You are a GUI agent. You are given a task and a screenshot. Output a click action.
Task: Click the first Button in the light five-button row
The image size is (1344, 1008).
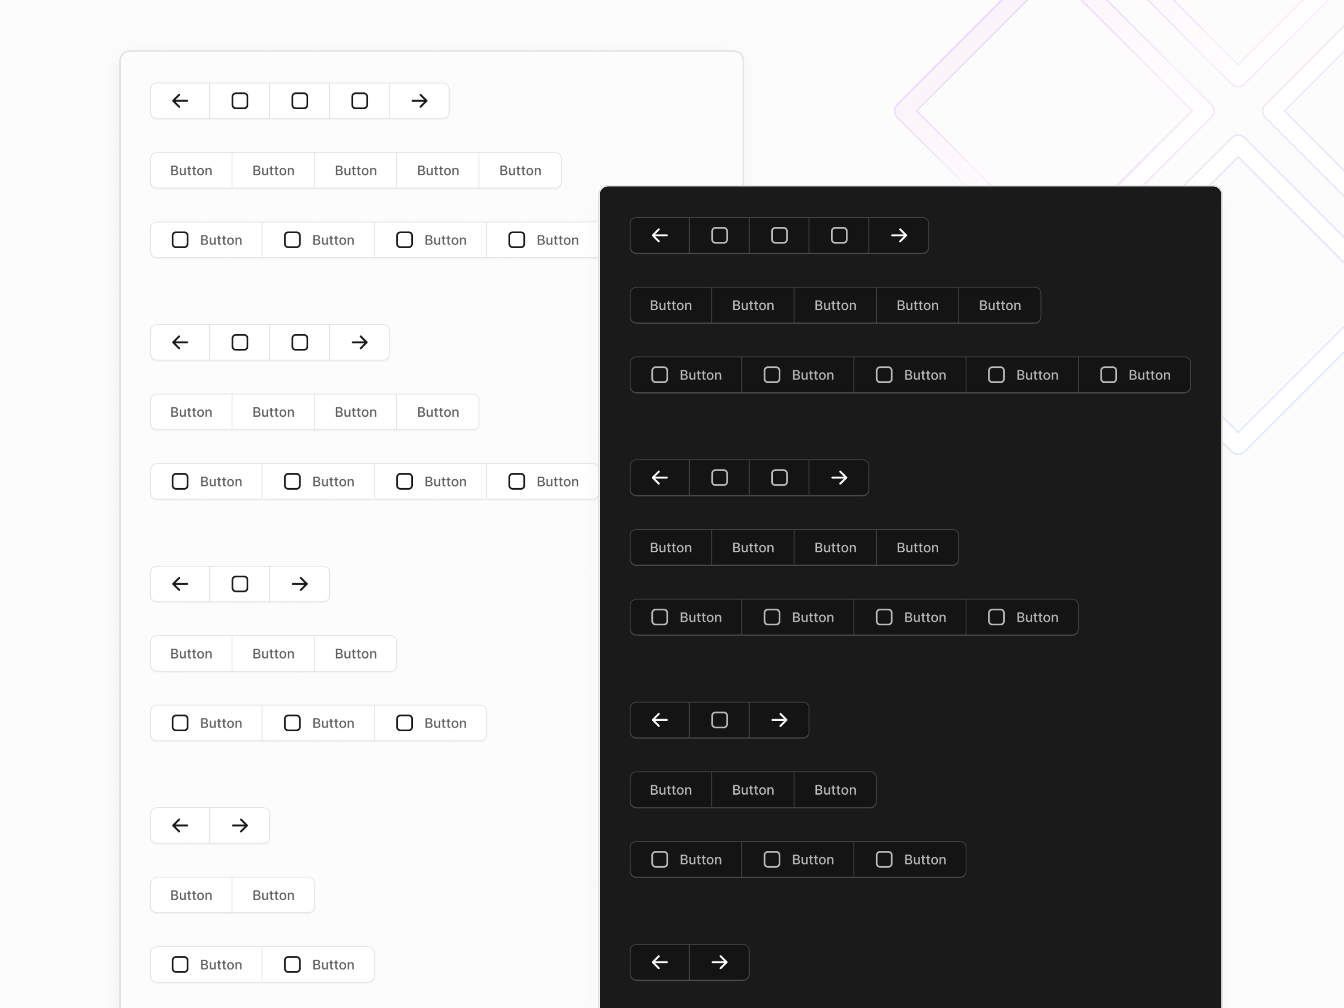[x=191, y=170]
